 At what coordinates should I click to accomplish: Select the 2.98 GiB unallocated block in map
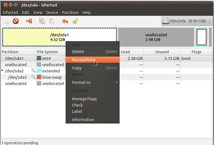156,37
